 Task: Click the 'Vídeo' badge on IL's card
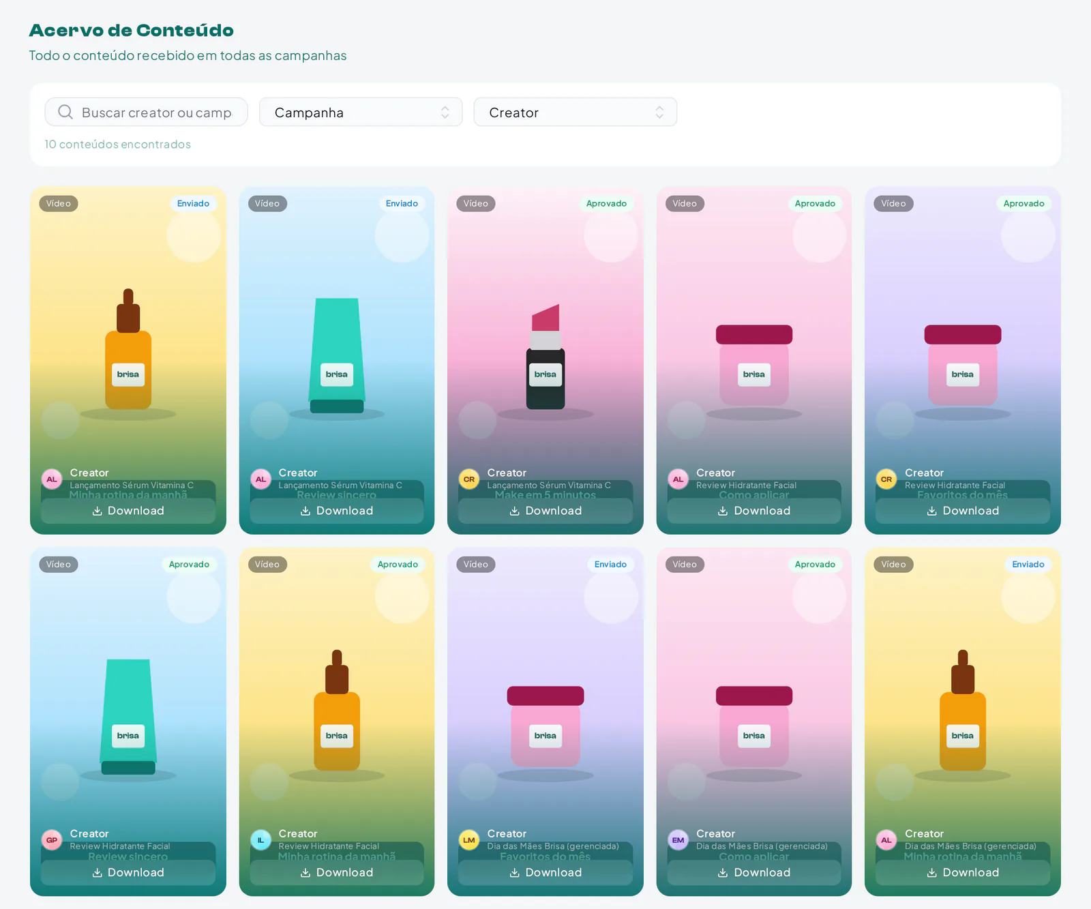pyautogui.click(x=267, y=564)
